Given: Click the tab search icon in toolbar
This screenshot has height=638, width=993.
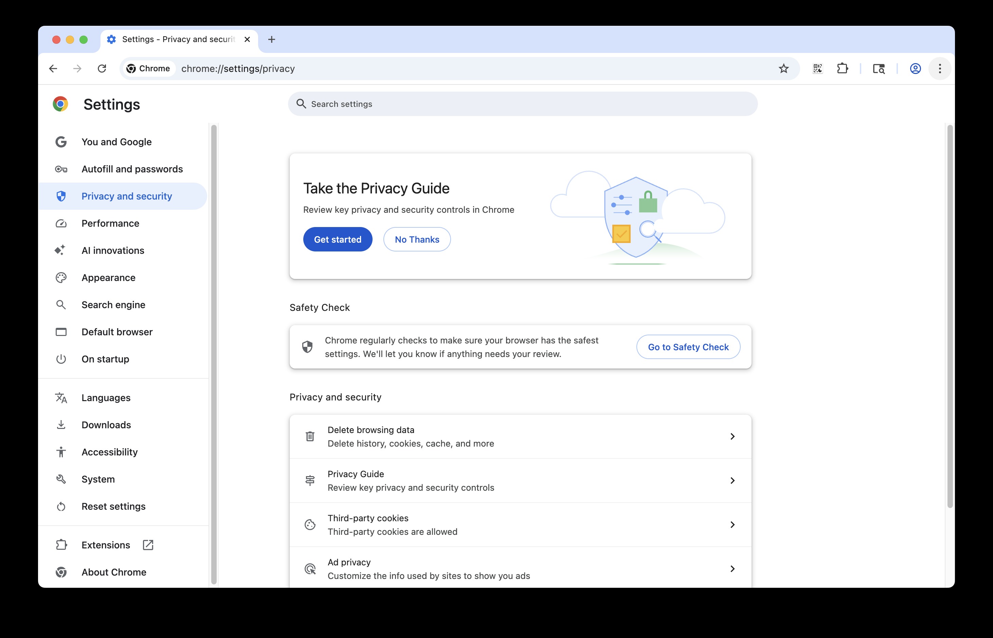Looking at the screenshot, I should click(879, 68).
